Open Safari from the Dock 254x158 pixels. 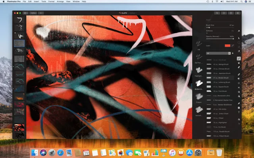click(60, 152)
